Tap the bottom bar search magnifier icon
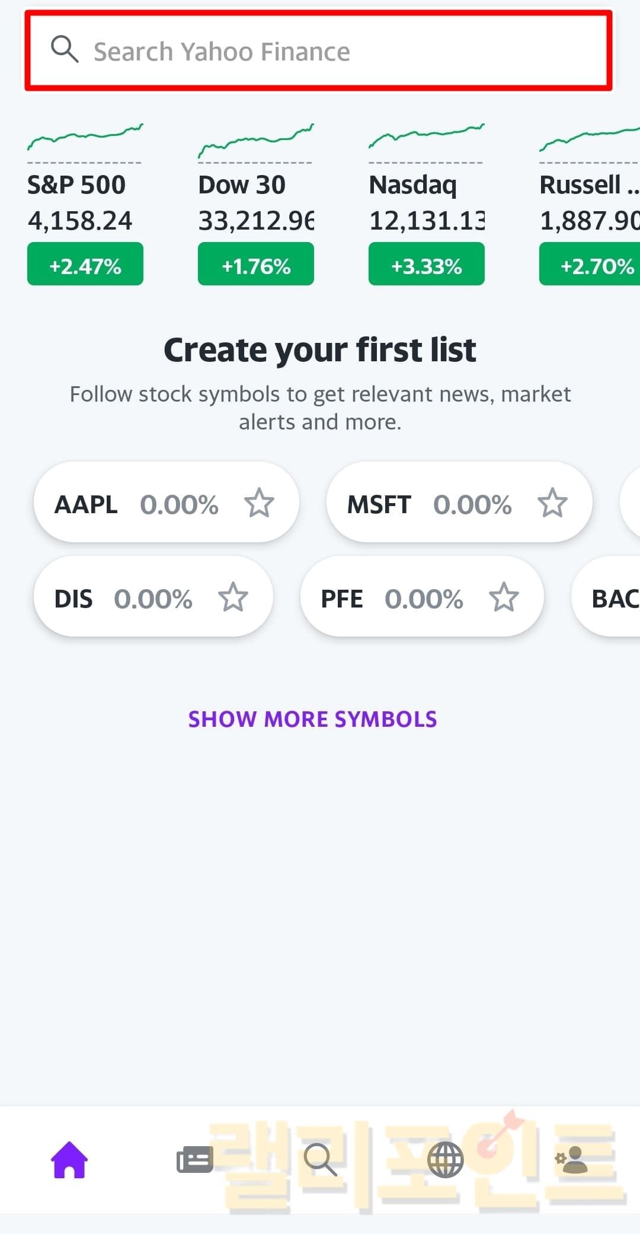The width and height of the screenshot is (640, 1234). point(320,1159)
